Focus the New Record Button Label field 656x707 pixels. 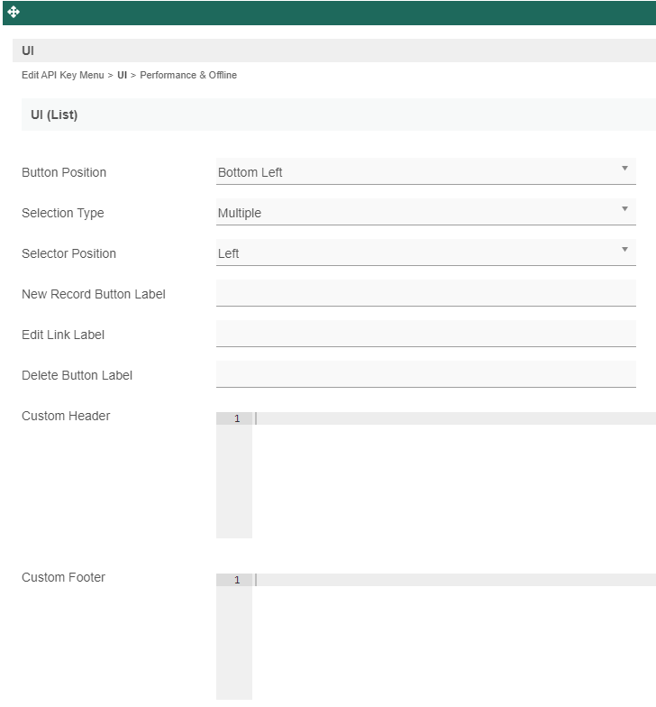tap(425, 293)
